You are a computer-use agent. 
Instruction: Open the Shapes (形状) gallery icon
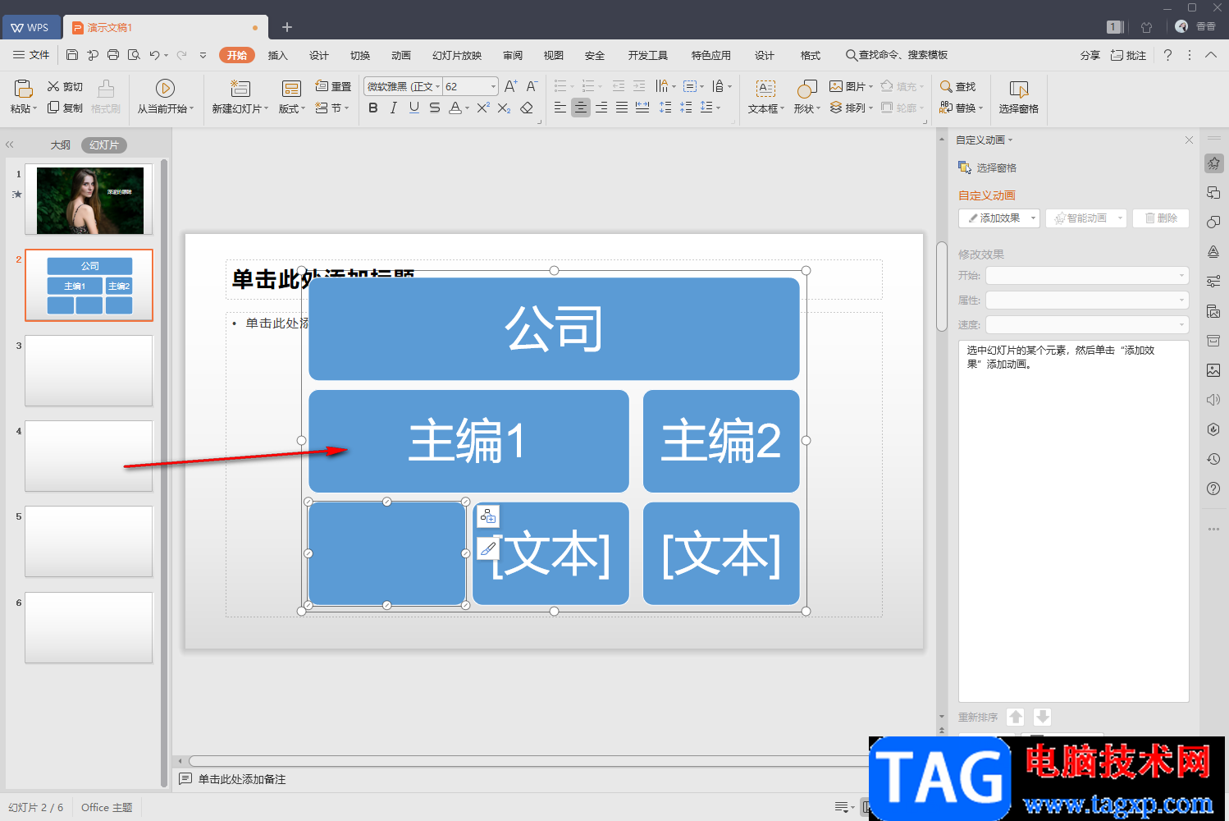[x=807, y=89]
